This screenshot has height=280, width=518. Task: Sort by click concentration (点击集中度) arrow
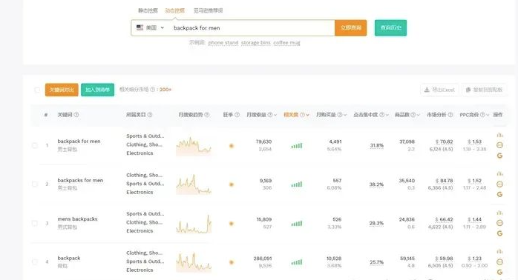point(387,115)
